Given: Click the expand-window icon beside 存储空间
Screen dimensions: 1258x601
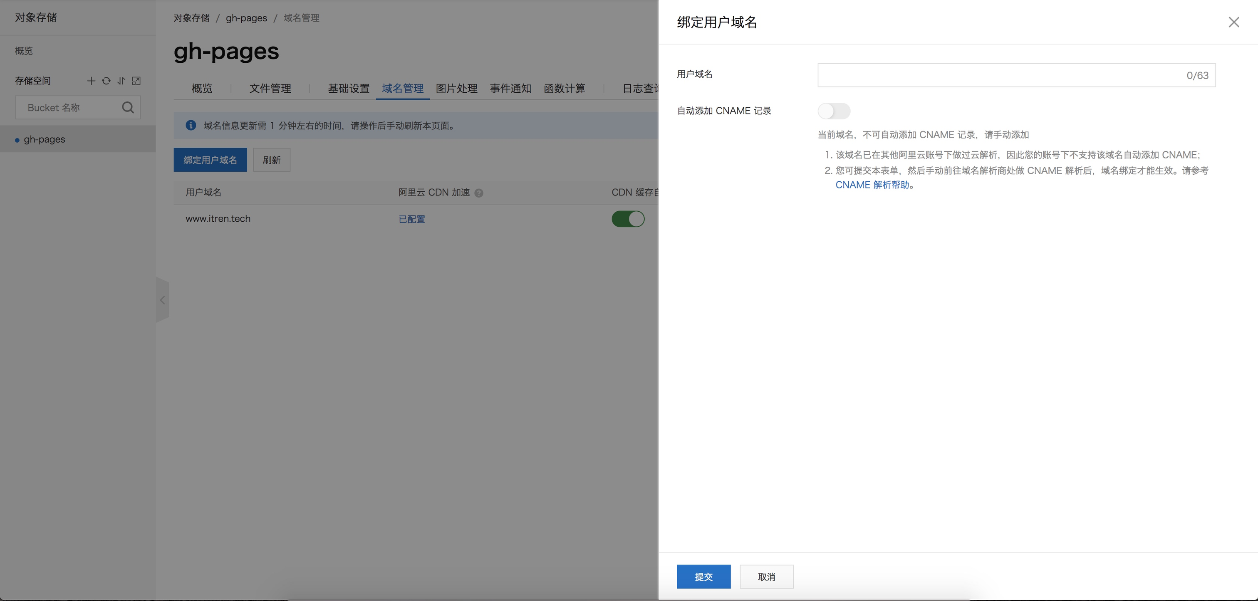Looking at the screenshot, I should [136, 81].
